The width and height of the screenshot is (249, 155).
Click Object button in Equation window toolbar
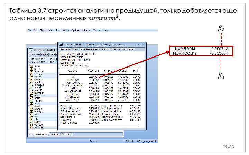74,50
